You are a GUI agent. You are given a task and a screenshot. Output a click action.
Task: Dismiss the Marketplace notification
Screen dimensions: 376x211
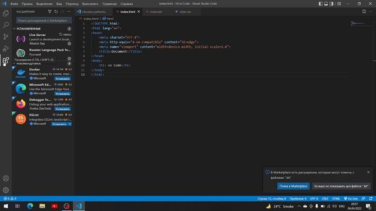tap(368, 172)
